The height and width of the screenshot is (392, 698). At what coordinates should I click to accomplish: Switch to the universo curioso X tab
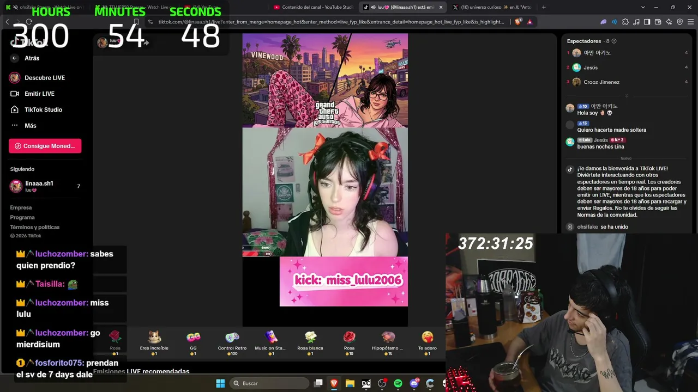pyautogui.click(x=492, y=7)
